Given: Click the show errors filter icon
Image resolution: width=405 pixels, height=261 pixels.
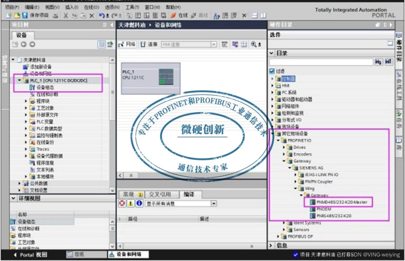Looking at the screenshot, I should 122,203.
